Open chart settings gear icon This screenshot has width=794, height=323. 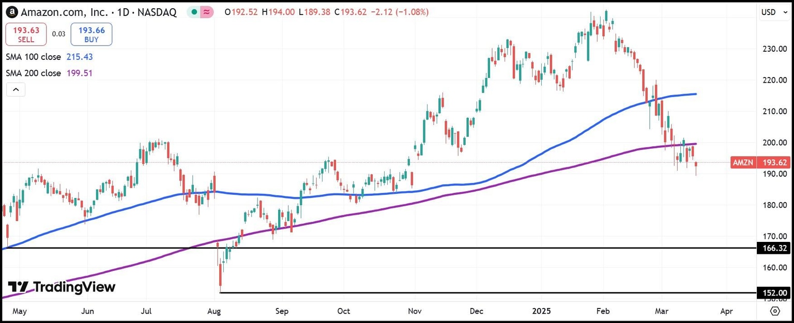pos(775,311)
